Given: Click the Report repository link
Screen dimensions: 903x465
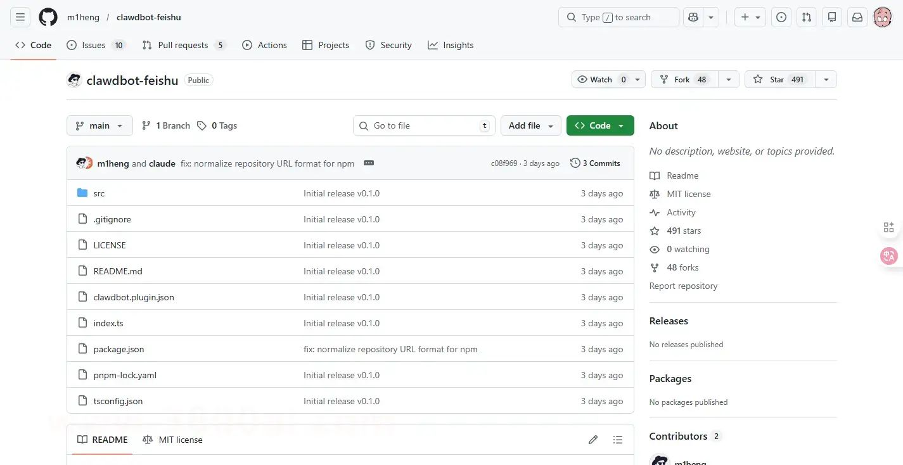Looking at the screenshot, I should click(x=683, y=286).
